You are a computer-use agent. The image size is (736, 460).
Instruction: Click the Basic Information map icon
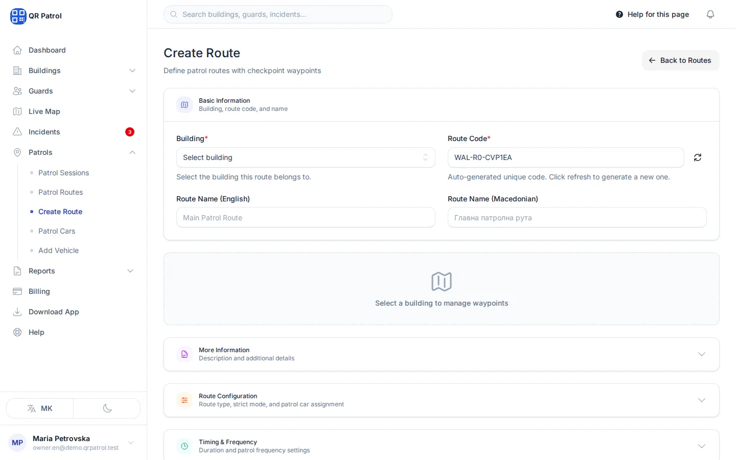(185, 105)
